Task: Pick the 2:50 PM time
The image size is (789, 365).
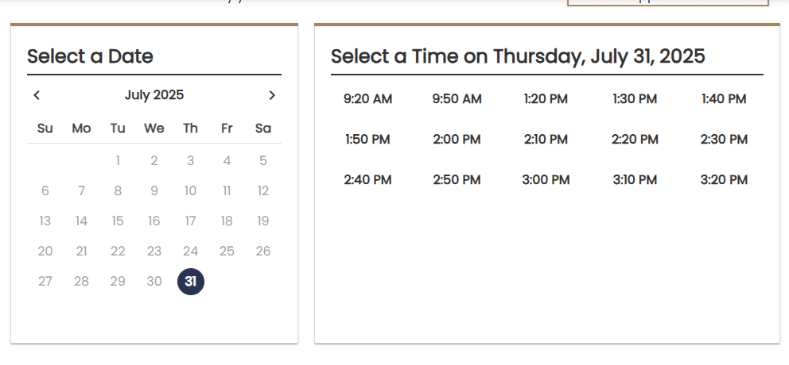Action: pos(457,180)
